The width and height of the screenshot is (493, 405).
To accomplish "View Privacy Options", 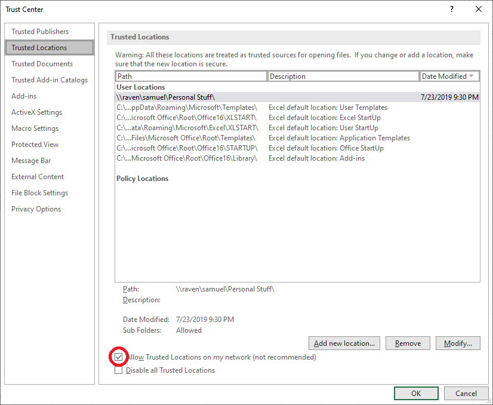I will point(36,209).
